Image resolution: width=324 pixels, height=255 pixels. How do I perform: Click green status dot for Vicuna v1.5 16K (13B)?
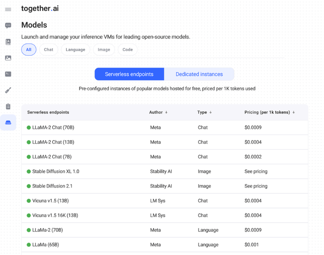point(29,216)
